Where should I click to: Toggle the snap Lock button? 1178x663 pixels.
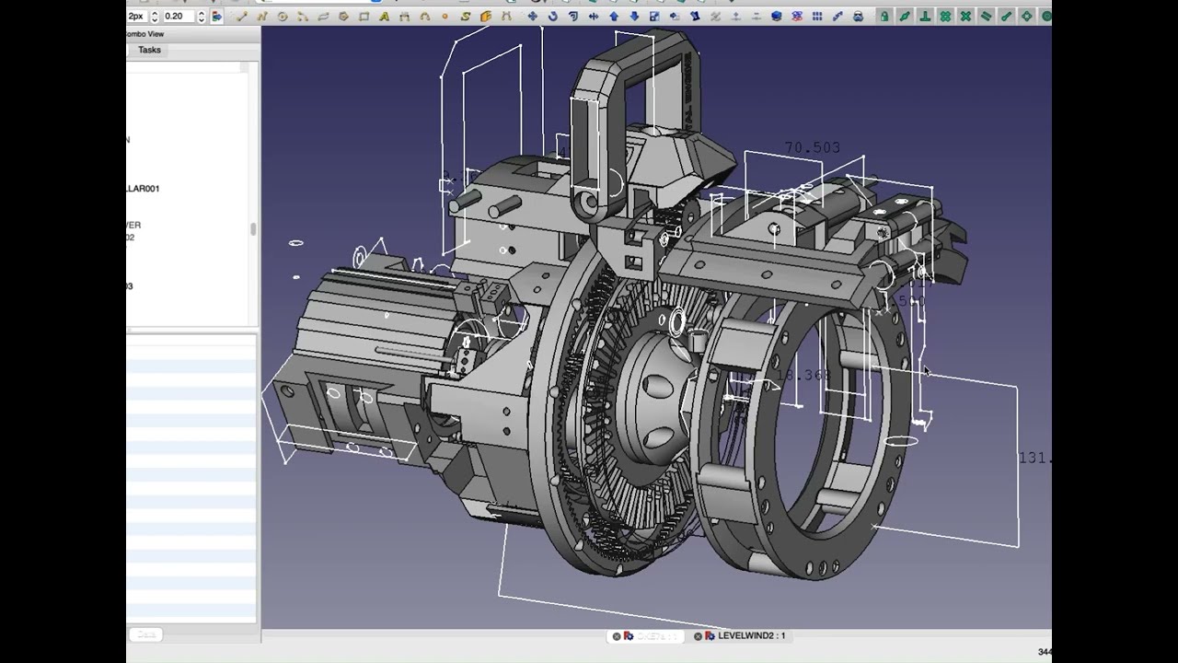tap(884, 17)
